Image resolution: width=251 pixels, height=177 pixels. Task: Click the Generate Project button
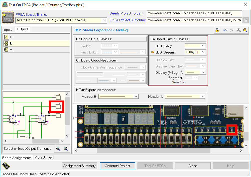click(118, 166)
